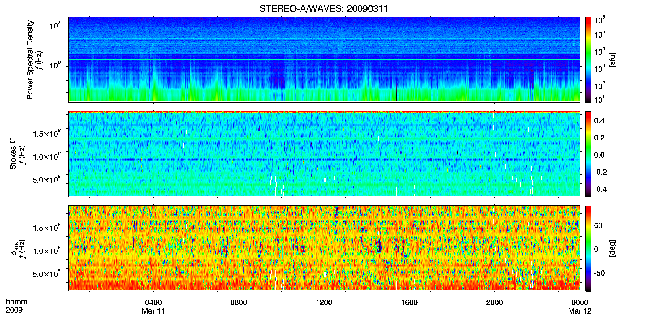Click the Mar 12 date label
648x334 pixels.
580,311
